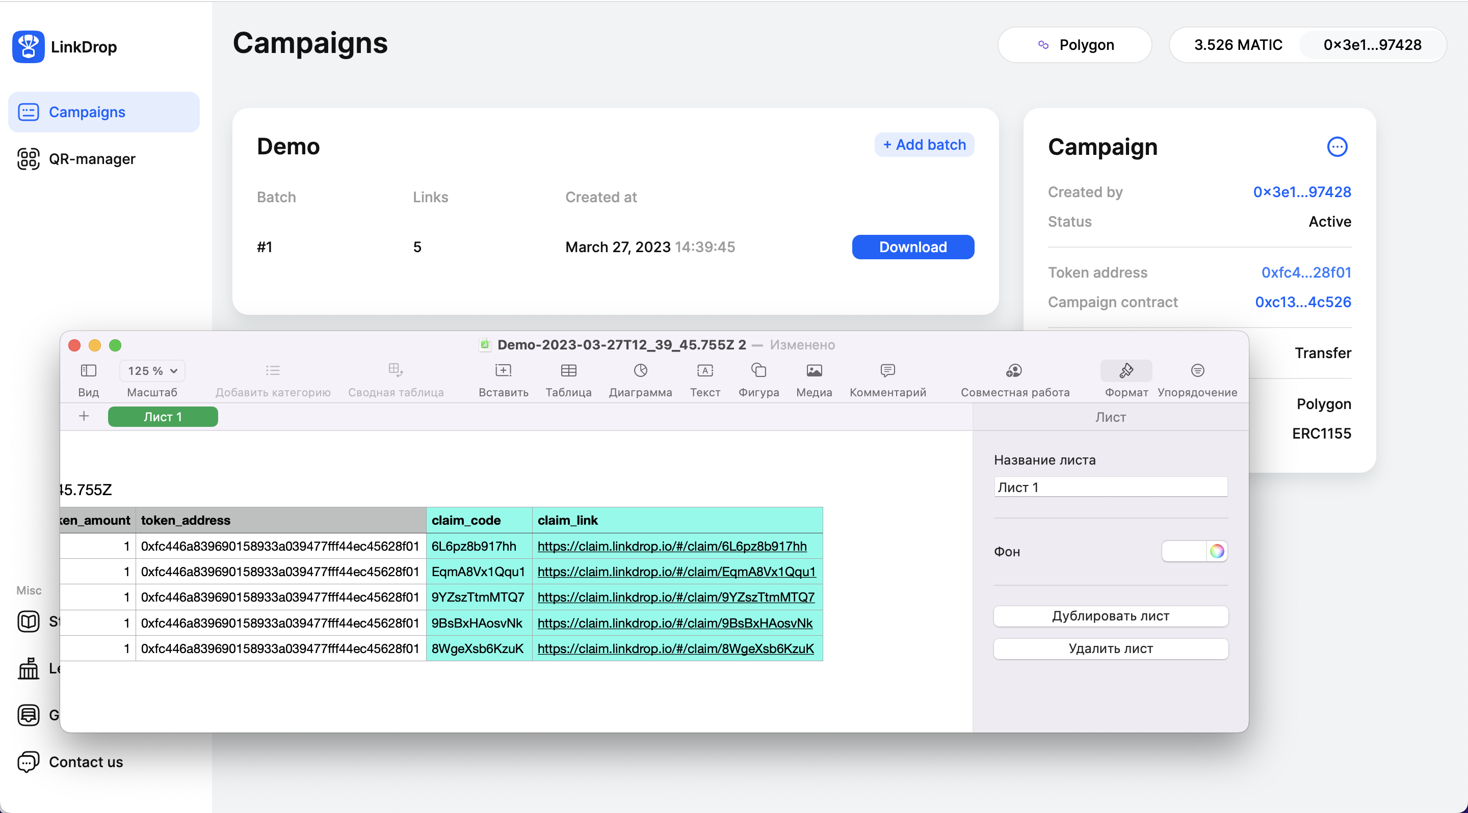Image resolution: width=1468 pixels, height=813 pixels.
Task: Open Campaigns in the sidebar
Action: coord(103,112)
